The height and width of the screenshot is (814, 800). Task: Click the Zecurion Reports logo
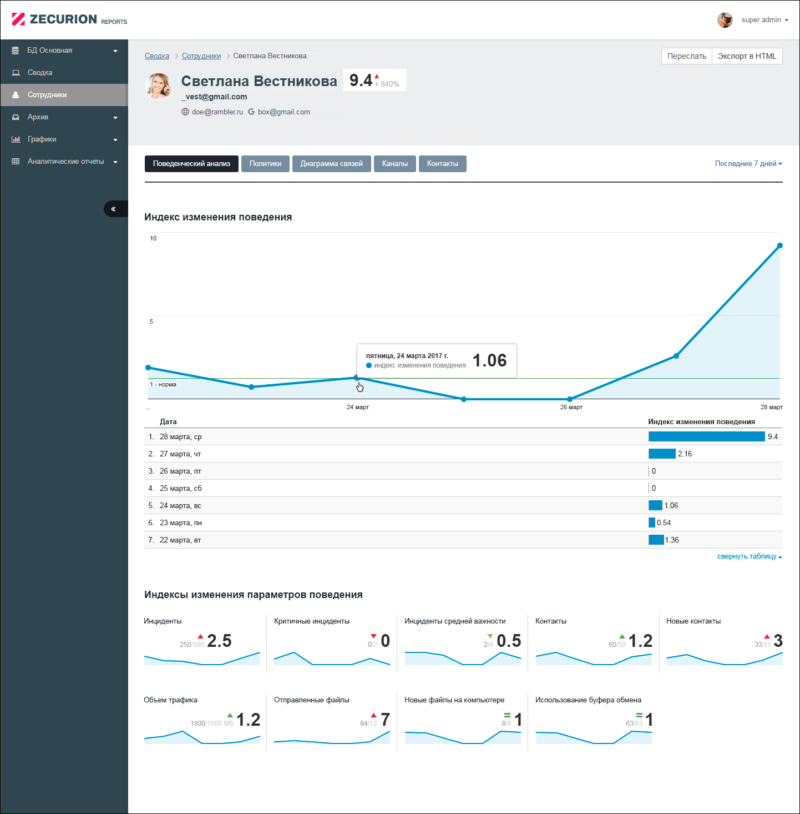69,19
